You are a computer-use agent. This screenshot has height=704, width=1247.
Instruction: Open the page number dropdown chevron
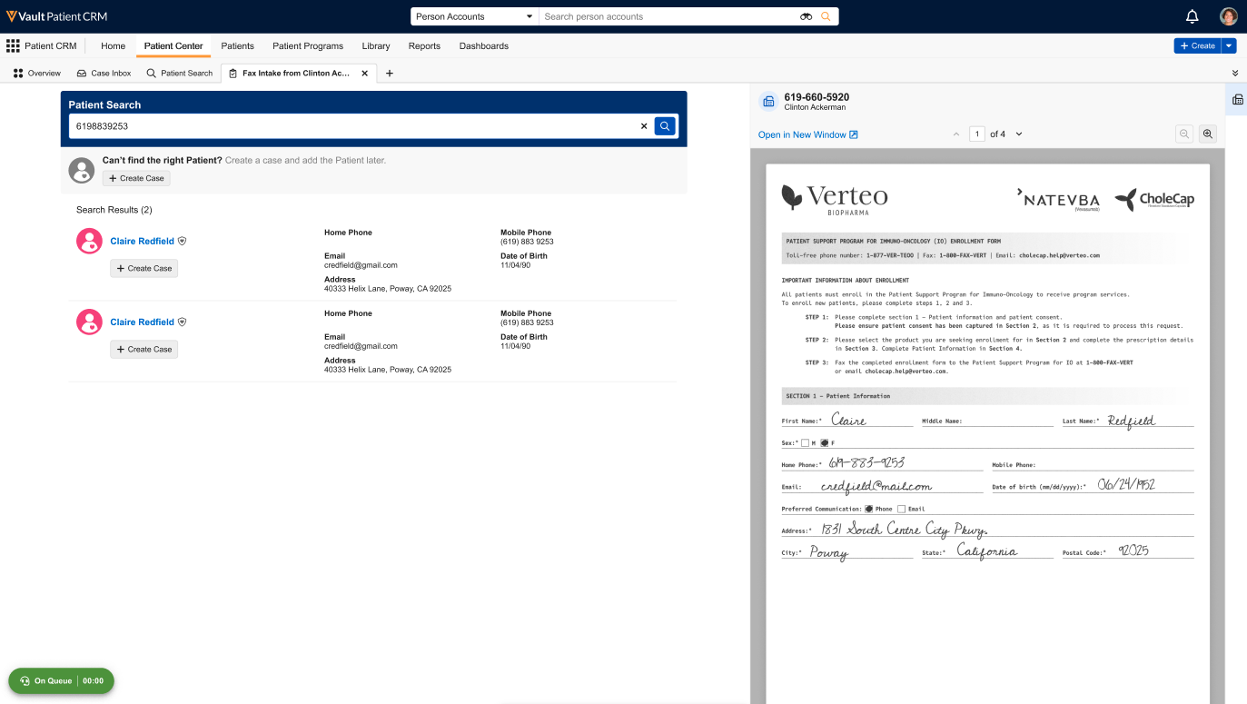pyautogui.click(x=1019, y=134)
